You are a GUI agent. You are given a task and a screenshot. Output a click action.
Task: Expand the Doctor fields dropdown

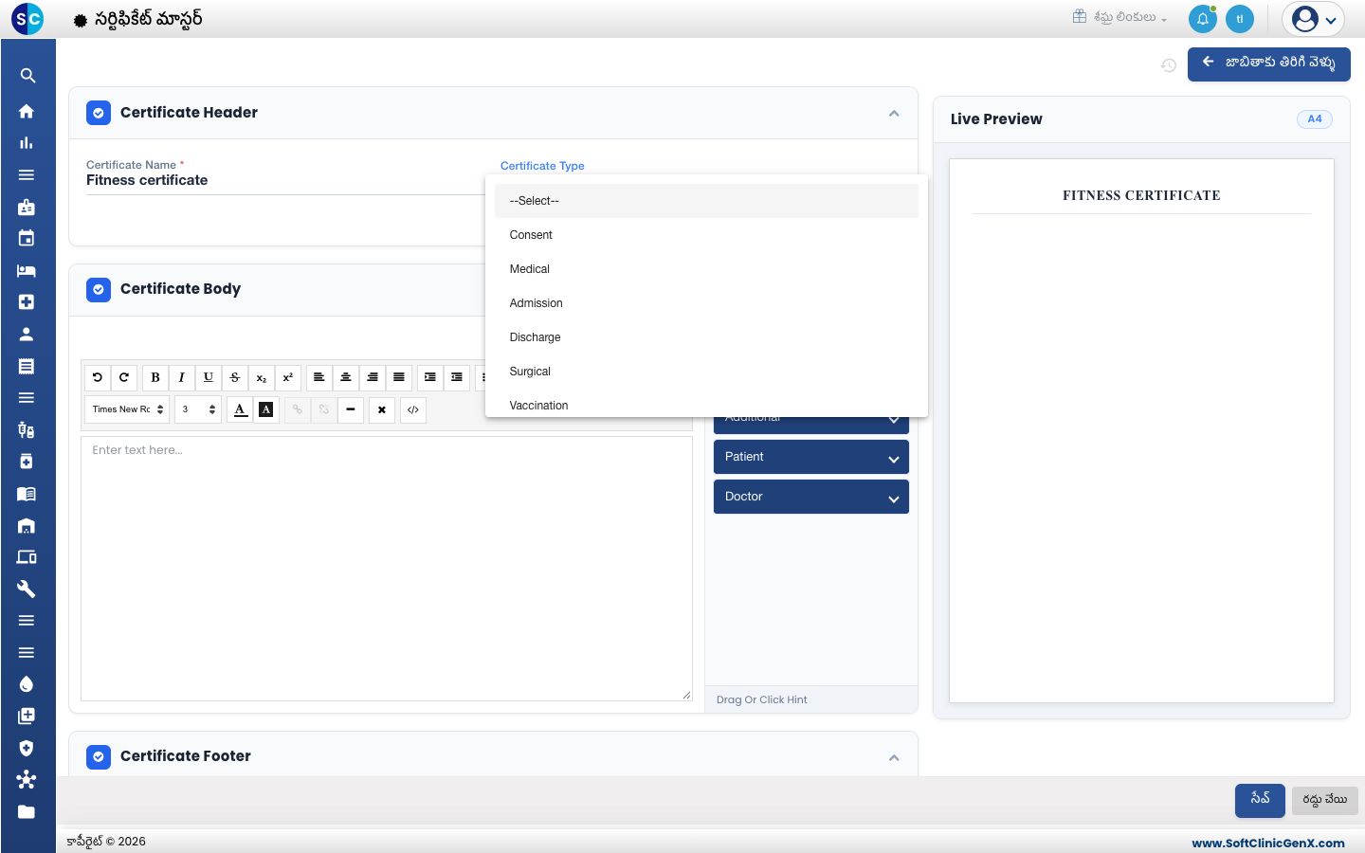811,497
